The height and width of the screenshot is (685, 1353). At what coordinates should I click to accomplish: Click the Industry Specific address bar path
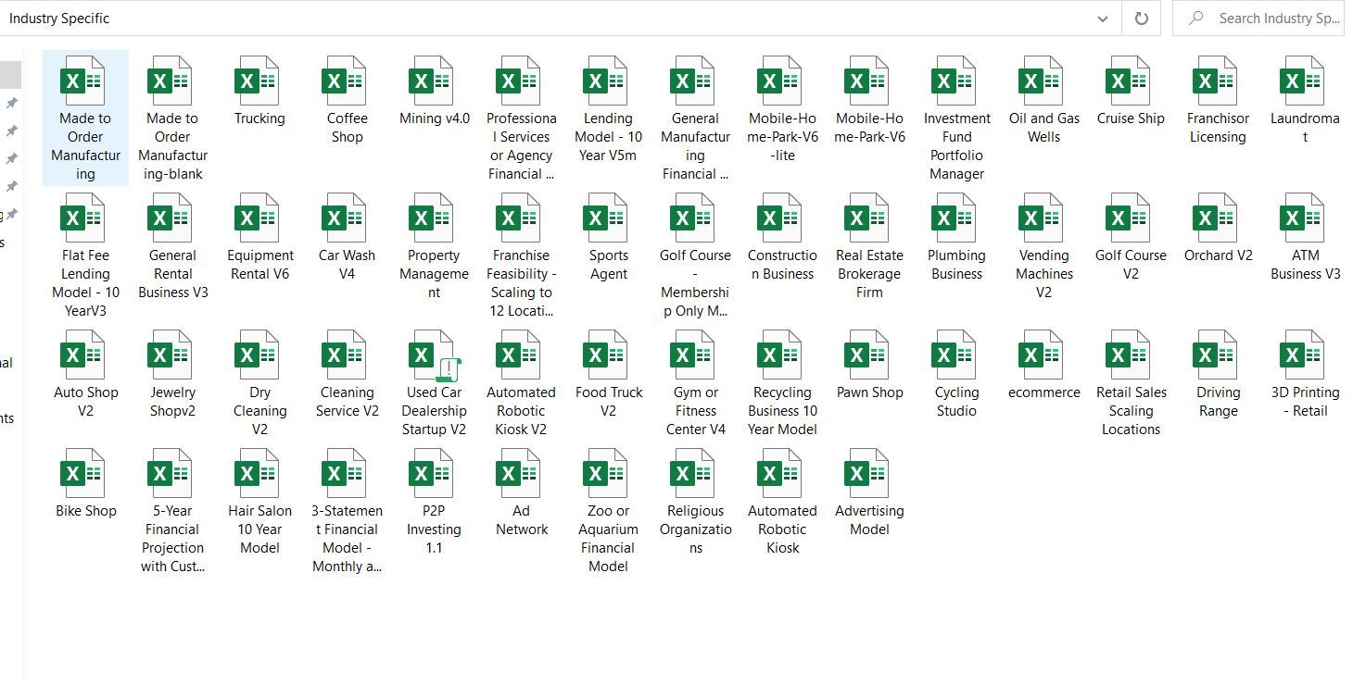(556, 19)
